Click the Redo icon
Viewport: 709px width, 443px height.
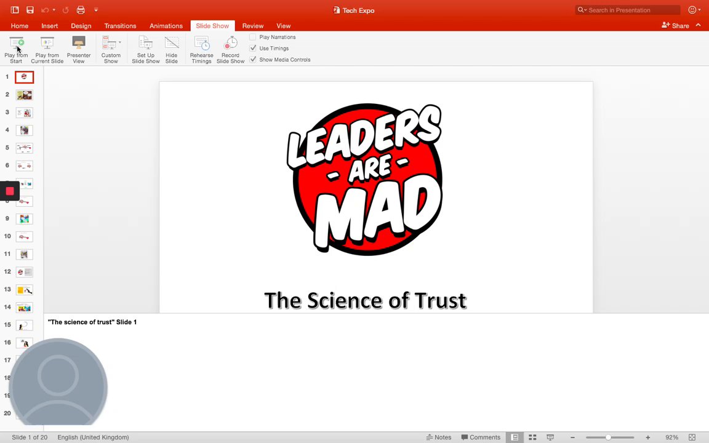(66, 10)
